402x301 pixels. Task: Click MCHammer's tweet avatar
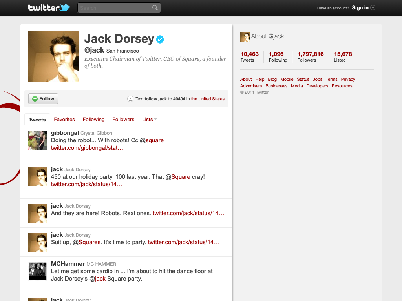pyautogui.click(x=38, y=271)
